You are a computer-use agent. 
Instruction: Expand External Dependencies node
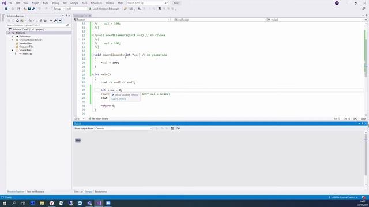12,40
